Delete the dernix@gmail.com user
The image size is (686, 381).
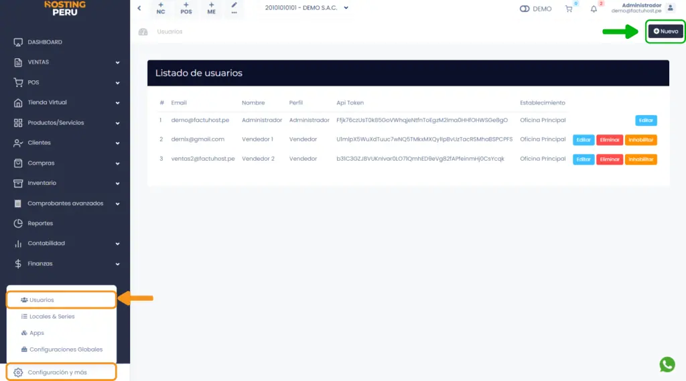point(610,140)
